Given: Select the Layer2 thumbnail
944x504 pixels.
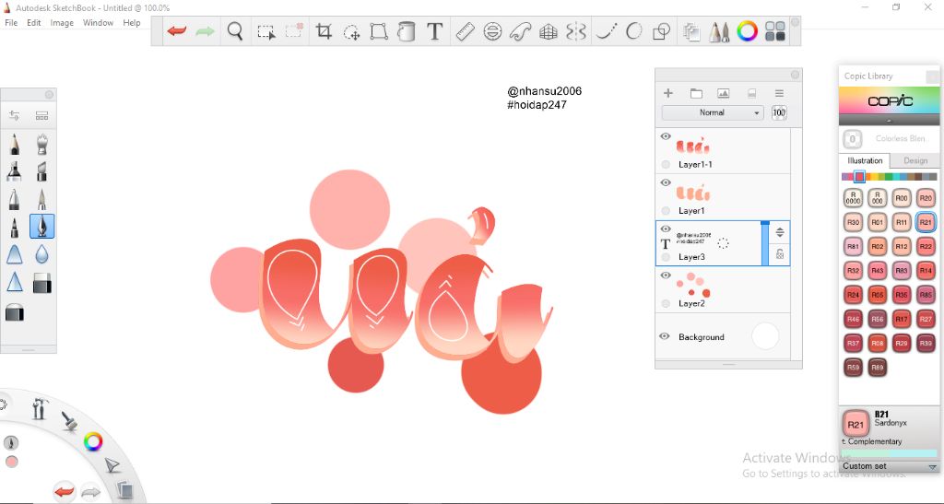Looking at the screenshot, I should click(x=693, y=285).
